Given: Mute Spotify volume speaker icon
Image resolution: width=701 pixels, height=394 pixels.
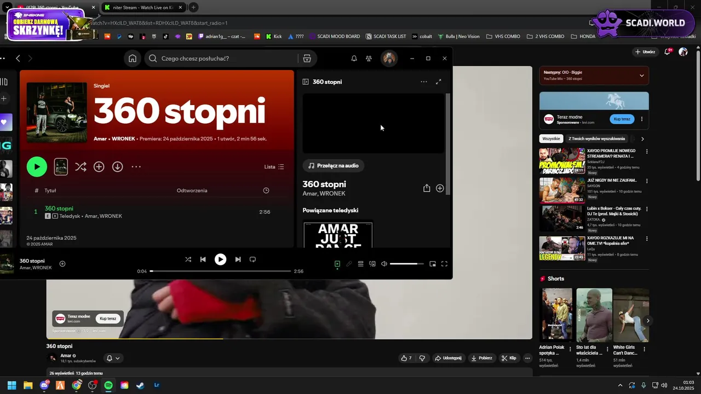Looking at the screenshot, I should [x=384, y=264].
